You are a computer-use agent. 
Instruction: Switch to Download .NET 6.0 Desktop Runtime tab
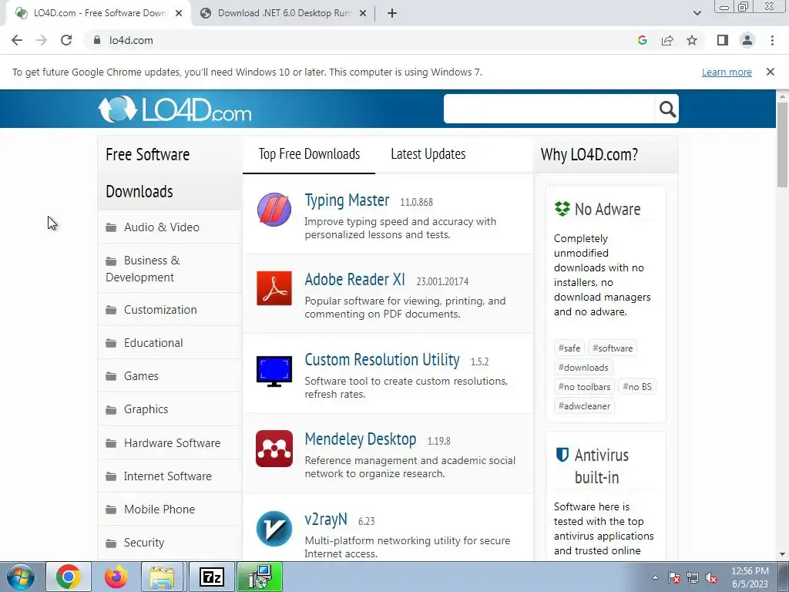click(x=285, y=13)
